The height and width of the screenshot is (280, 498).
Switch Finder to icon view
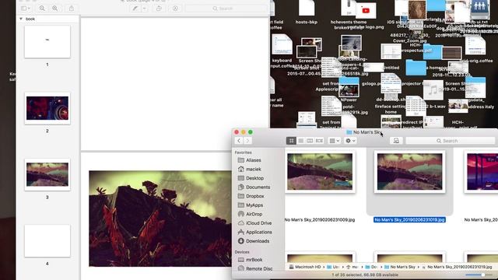291,141
